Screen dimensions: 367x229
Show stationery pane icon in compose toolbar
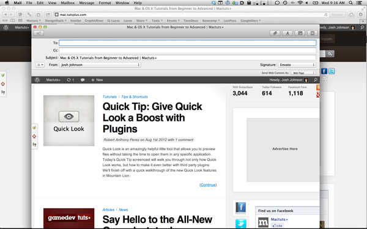313,33
